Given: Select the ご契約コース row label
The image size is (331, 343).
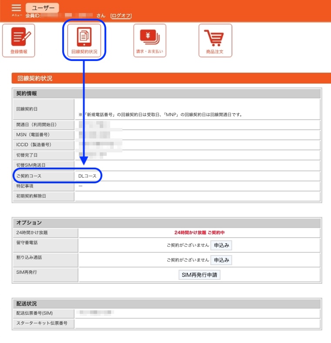Looking at the screenshot, I should tap(29, 176).
